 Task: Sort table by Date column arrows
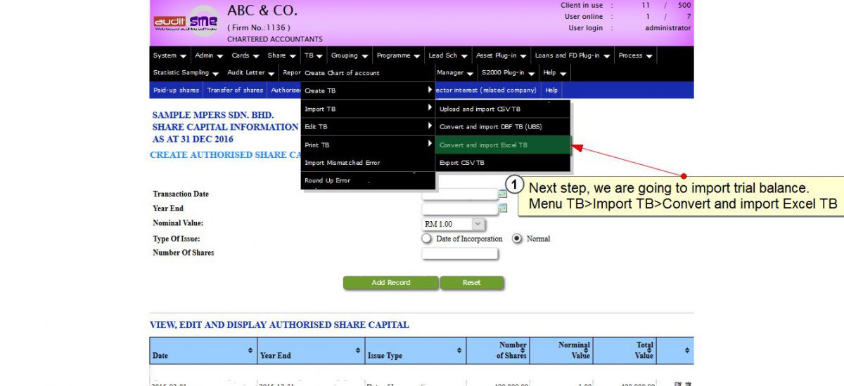click(250, 350)
